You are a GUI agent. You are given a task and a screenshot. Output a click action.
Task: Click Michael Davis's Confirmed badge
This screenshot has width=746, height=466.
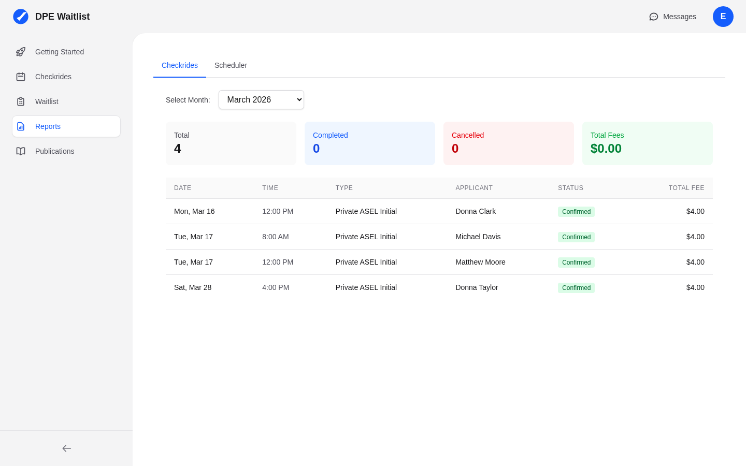coord(576,237)
